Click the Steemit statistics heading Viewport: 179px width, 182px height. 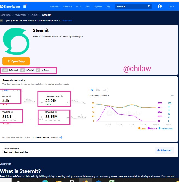click(x=14, y=80)
